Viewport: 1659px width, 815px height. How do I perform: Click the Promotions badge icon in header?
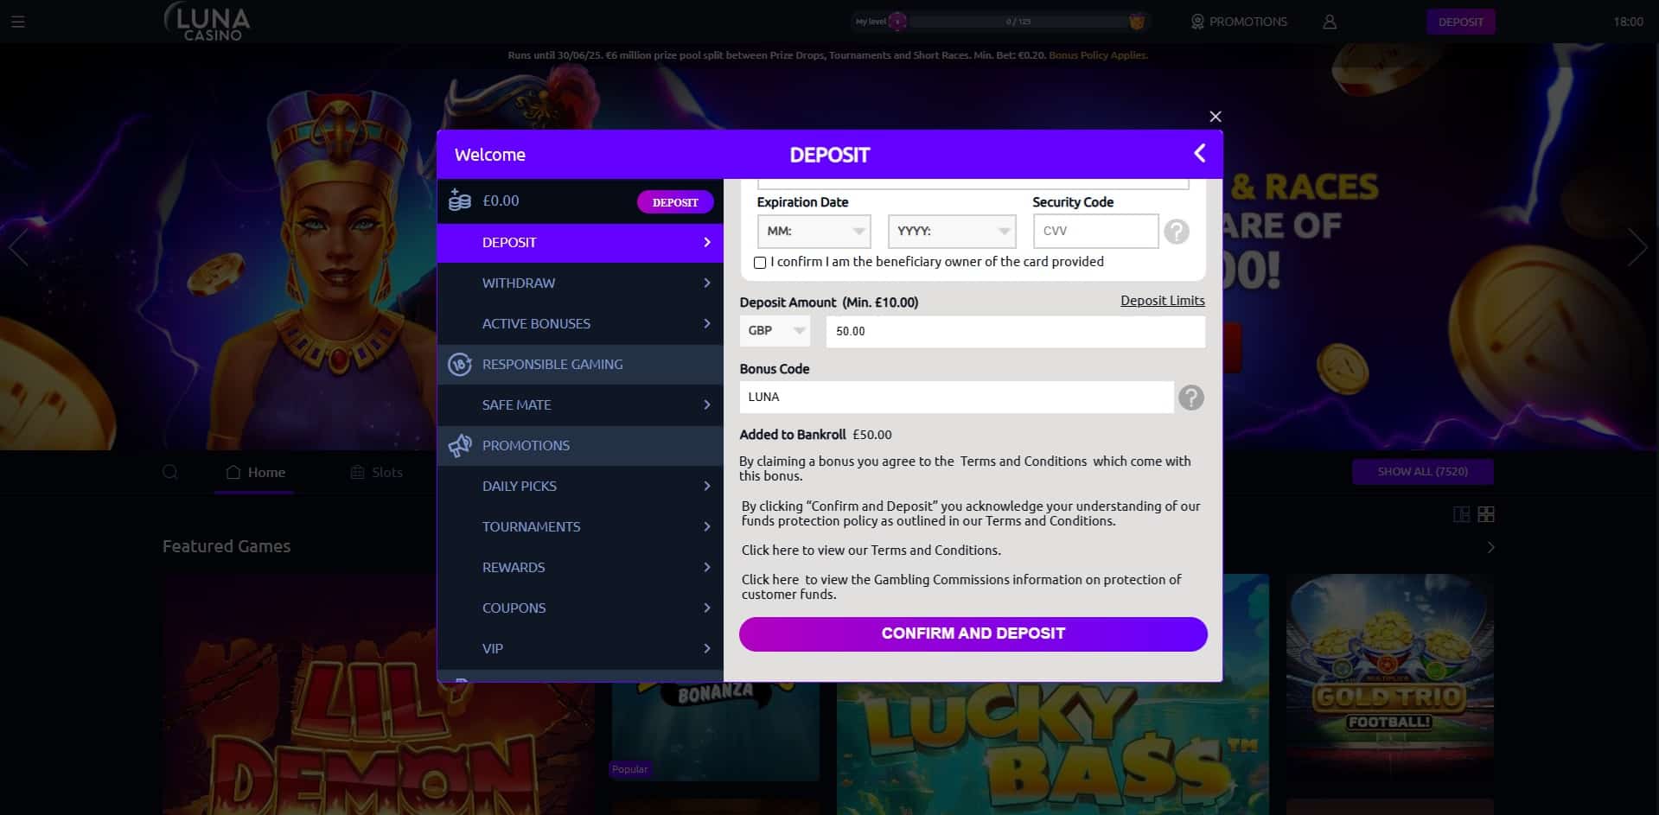click(1197, 22)
